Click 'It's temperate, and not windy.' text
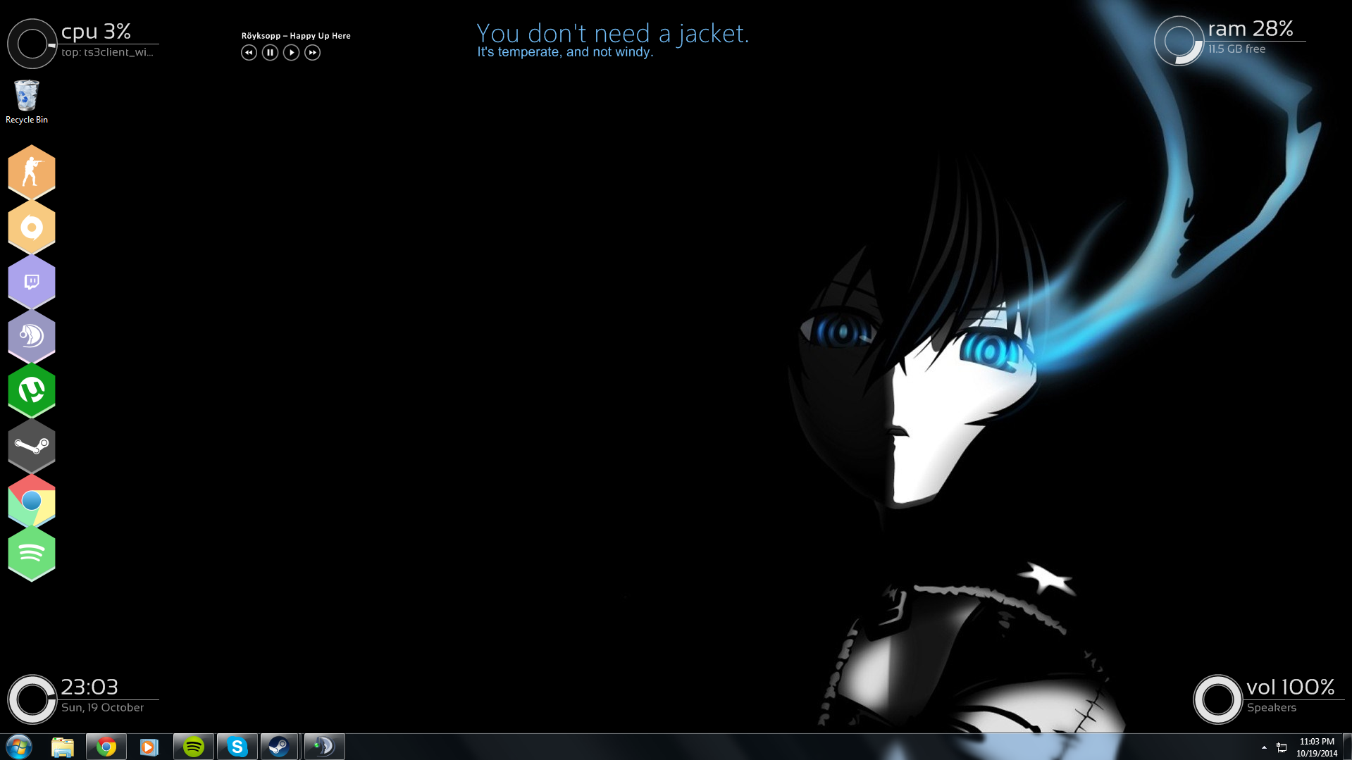1352x760 pixels. [565, 52]
